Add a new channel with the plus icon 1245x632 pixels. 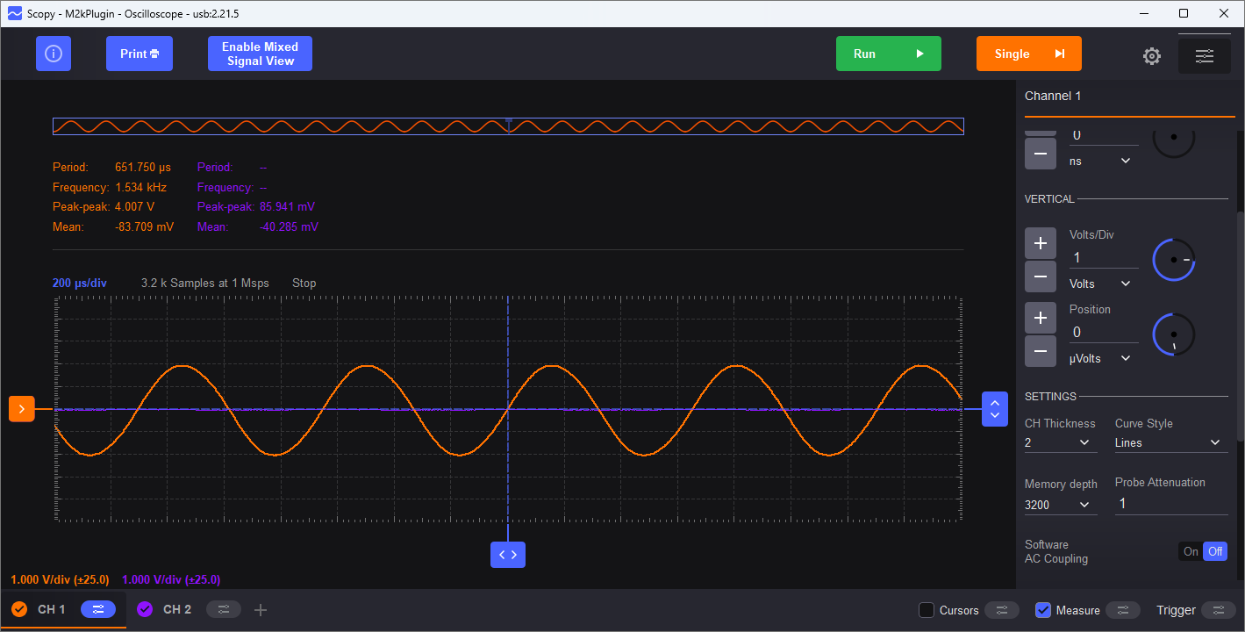pos(260,609)
